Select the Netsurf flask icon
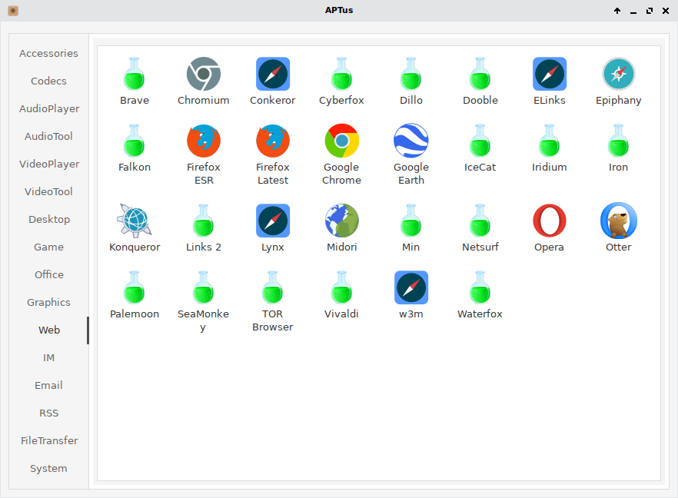Viewport: 678px width, 498px height. click(x=480, y=221)
